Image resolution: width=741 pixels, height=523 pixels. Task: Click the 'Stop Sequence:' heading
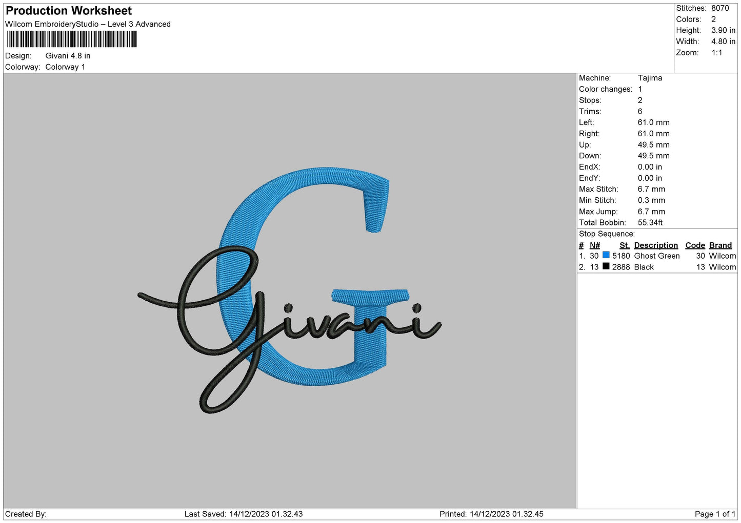click(607, 234)
